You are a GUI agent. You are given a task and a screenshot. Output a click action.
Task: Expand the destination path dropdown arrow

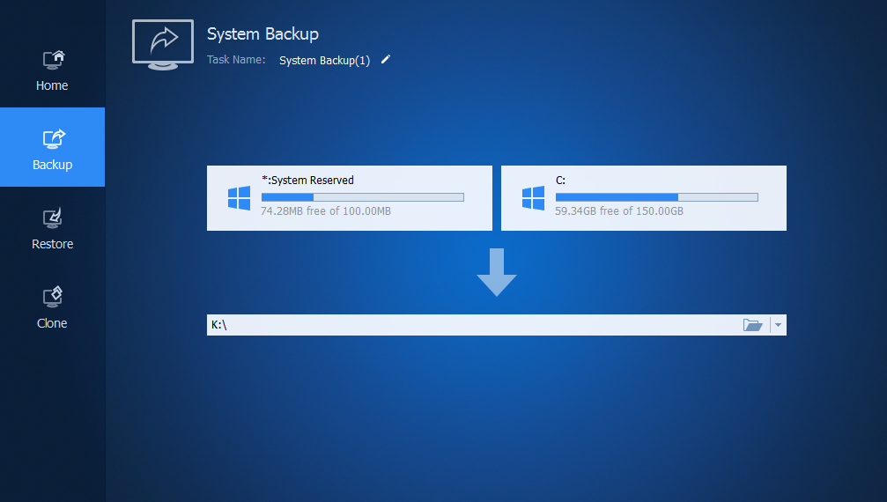pyautogui.click(x=777, y=325)
